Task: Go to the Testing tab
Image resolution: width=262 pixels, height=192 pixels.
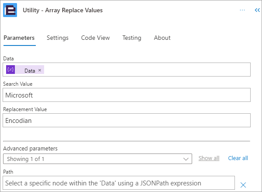Action: [132, 38]
